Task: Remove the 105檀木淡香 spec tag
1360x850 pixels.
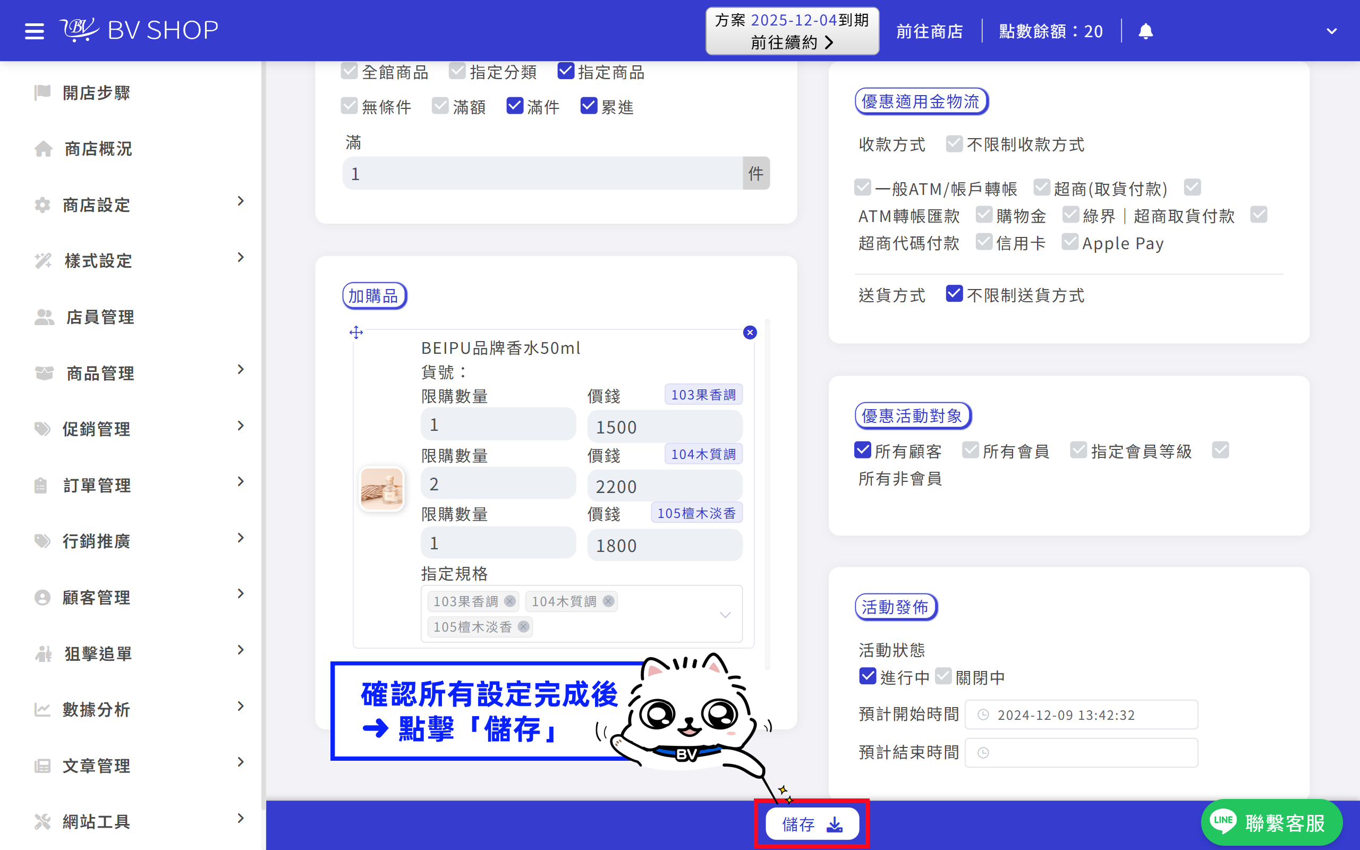Action: coord(523,626)
